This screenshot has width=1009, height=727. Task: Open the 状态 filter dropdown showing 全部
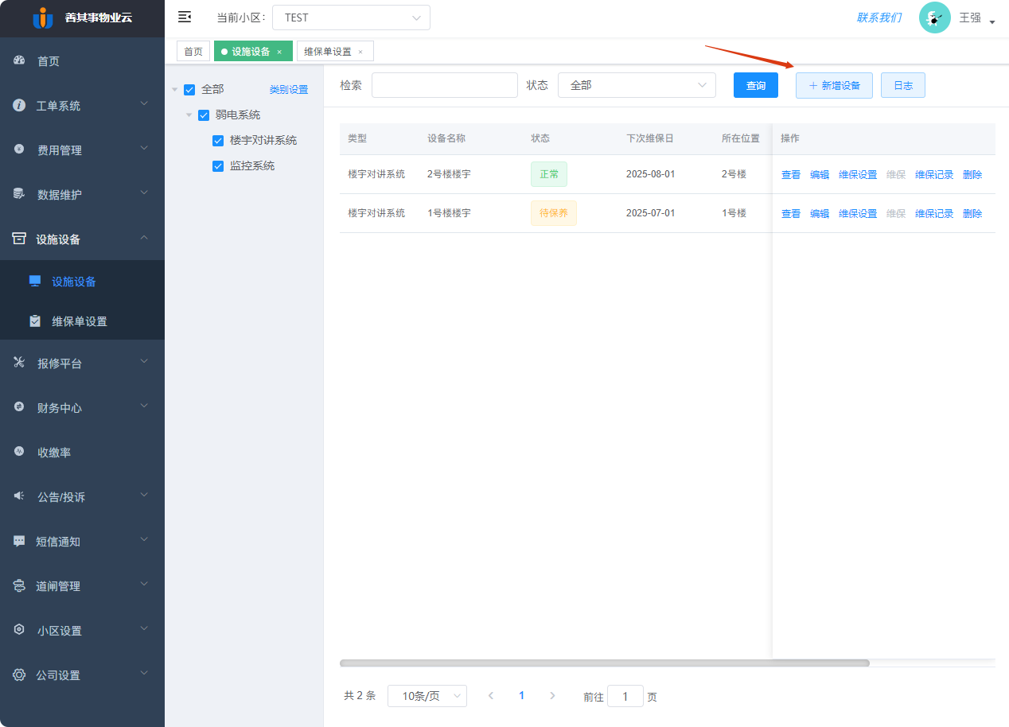click(637, 84)
